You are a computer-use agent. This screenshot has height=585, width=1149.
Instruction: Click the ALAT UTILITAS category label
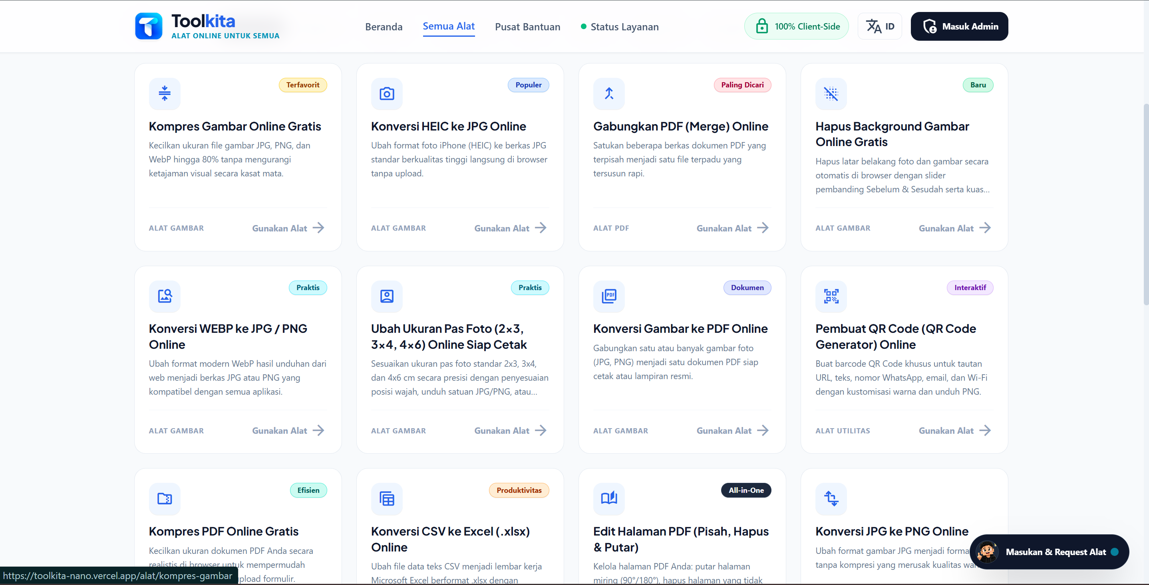tap(843, 431)
